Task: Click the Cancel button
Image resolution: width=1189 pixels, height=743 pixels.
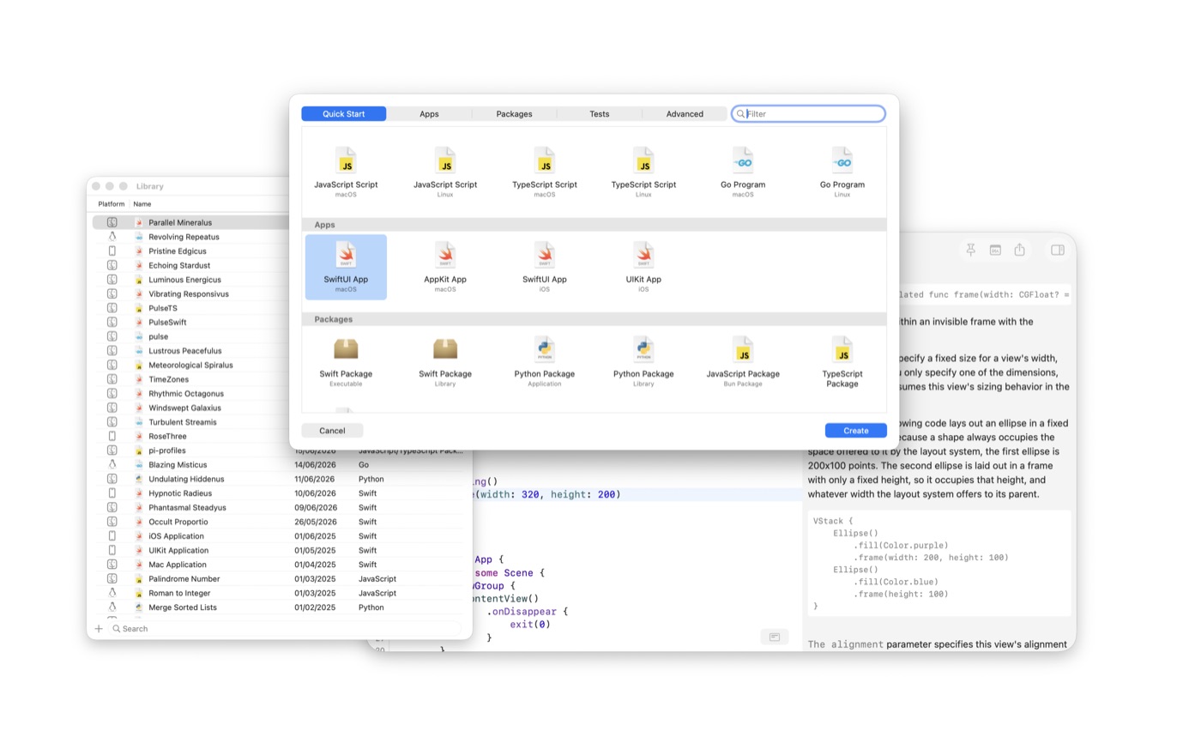Action: click(332, 431)
